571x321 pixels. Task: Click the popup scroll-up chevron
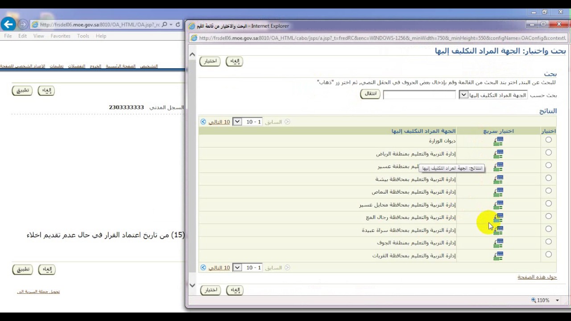pos(192,54)
